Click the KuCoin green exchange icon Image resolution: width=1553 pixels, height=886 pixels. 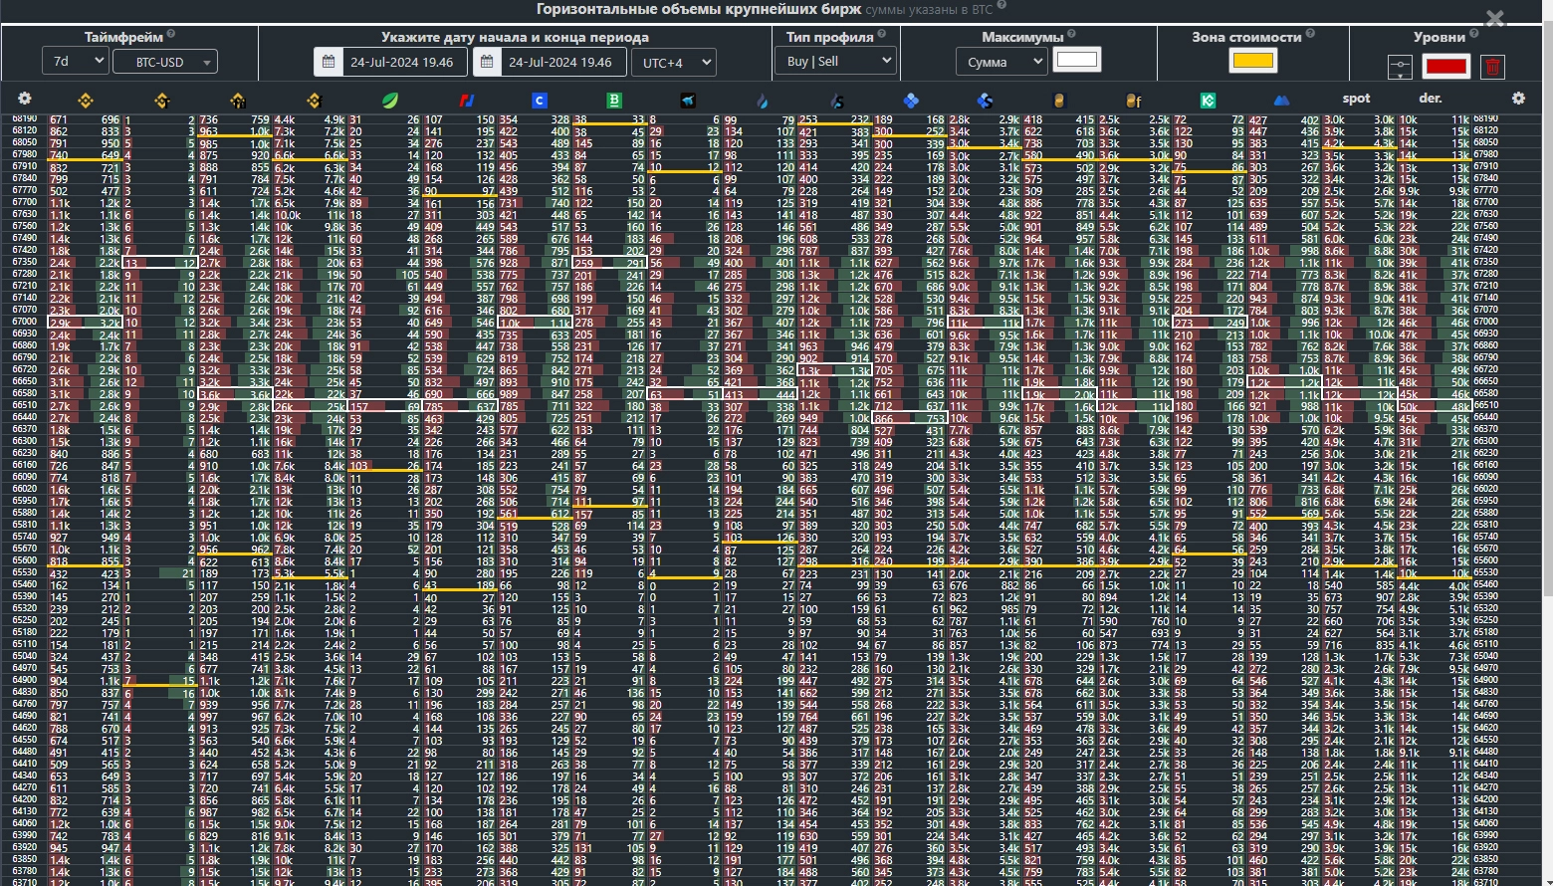click(x=1208, y=100)
